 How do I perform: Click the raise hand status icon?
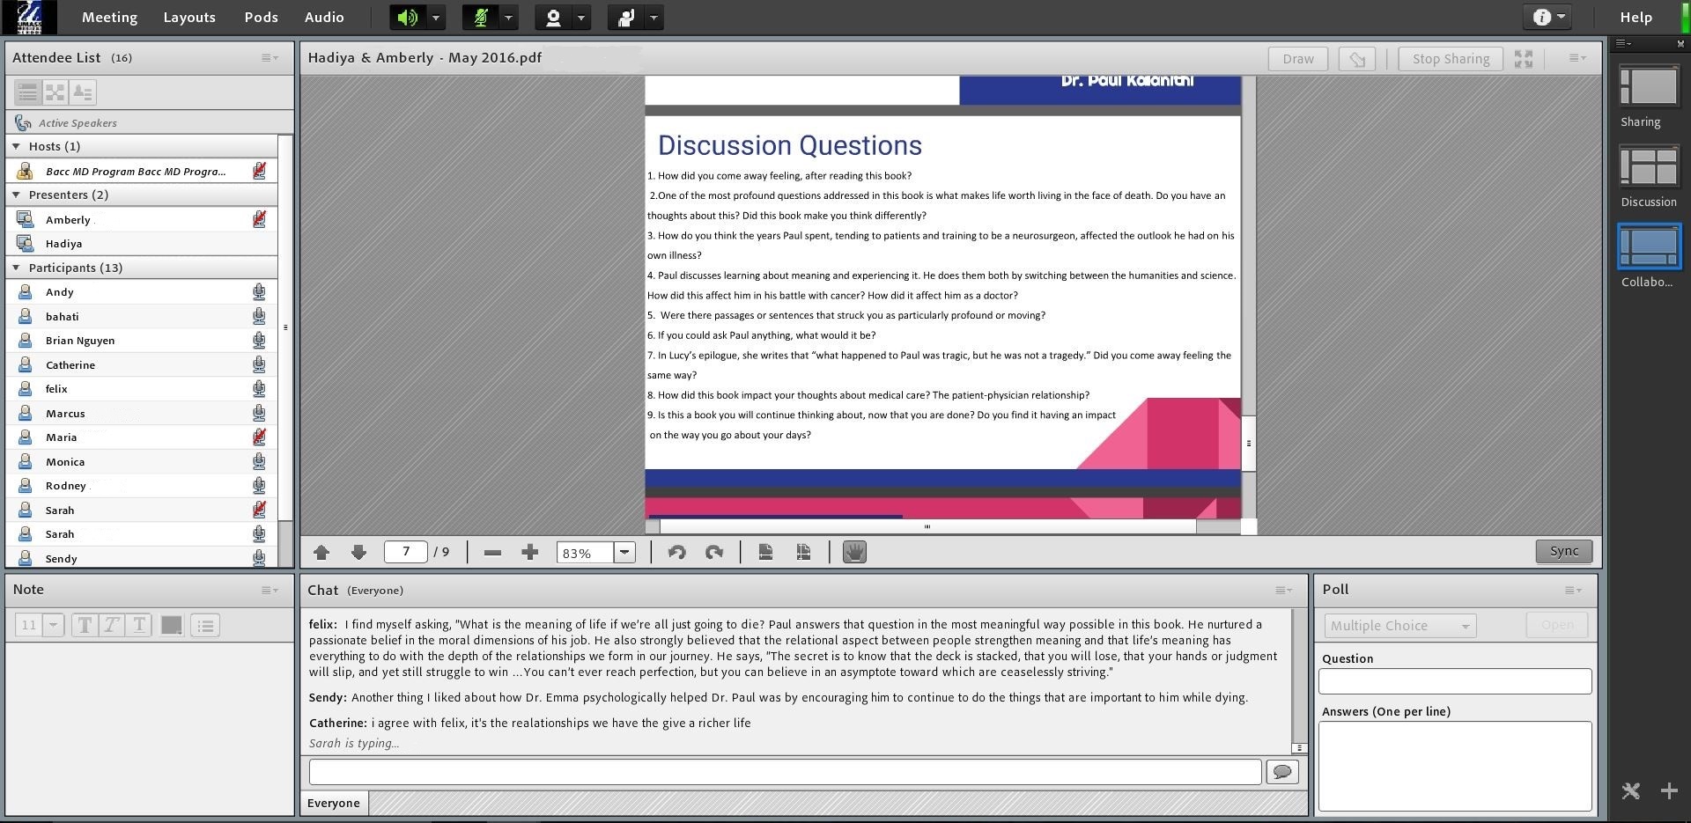click(626, 18)
